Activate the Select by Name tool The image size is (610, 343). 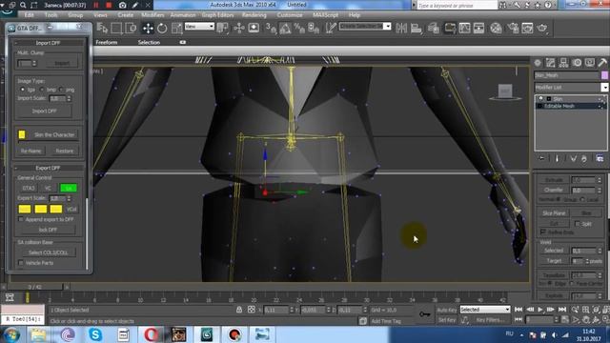102,28
